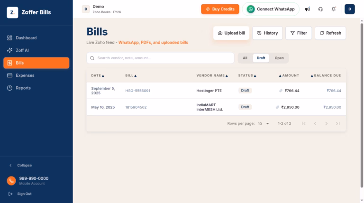
Task: Click the September 5, 2025 date cell
Action: pos(103,91)
